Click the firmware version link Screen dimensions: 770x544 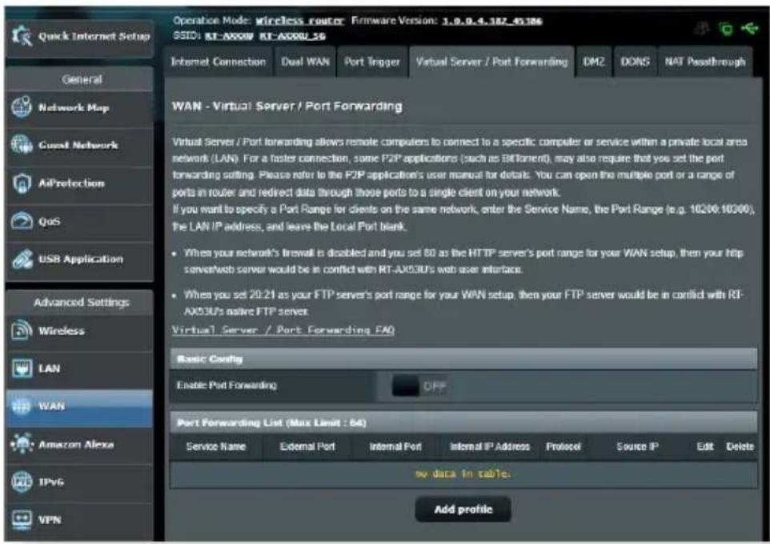click(x=492, y=21)
